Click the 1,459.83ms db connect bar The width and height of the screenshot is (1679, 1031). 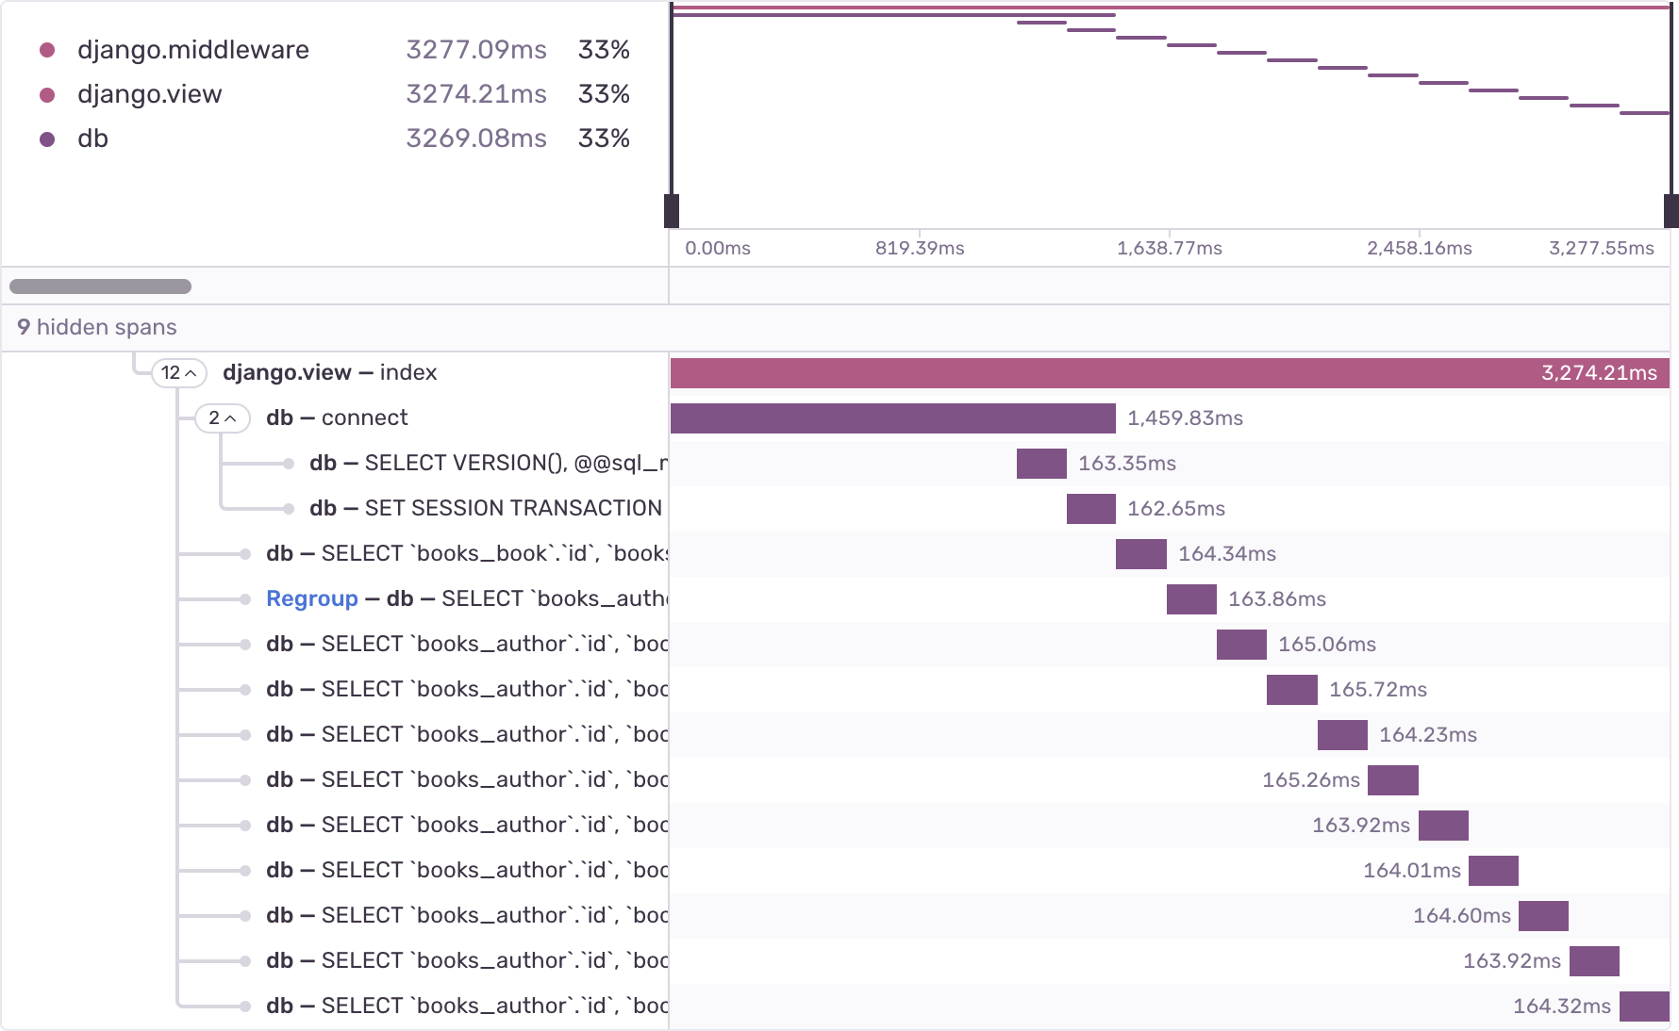coord(892,418)
